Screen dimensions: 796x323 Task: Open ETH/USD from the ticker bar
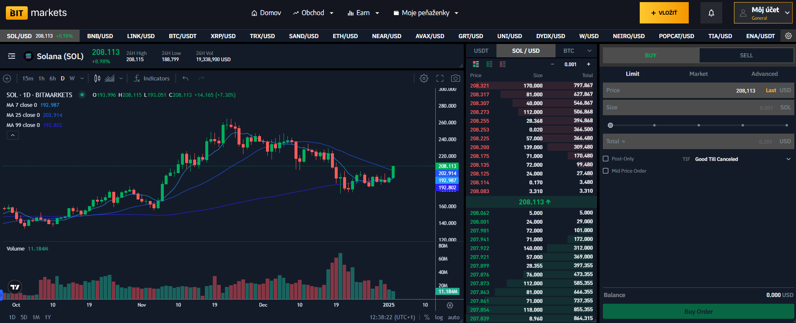pos(345,36)
